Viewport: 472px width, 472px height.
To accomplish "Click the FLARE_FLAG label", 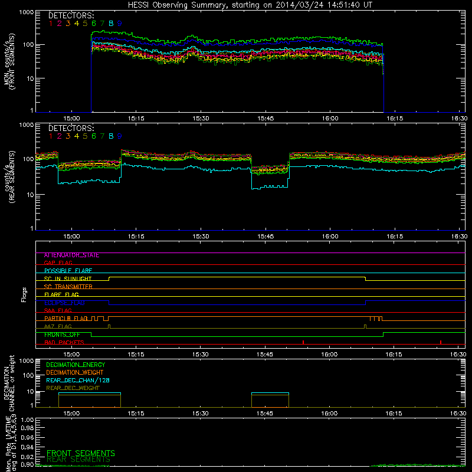I will coord(61,294).
